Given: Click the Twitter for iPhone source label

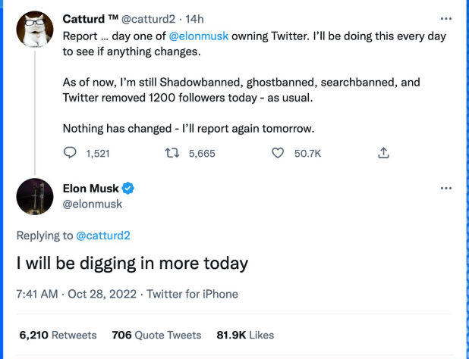Looking at the screenshot, I should coord(192,294).
